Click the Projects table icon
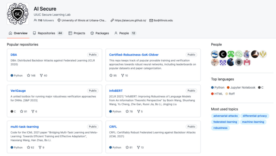 tap(70, 33)
